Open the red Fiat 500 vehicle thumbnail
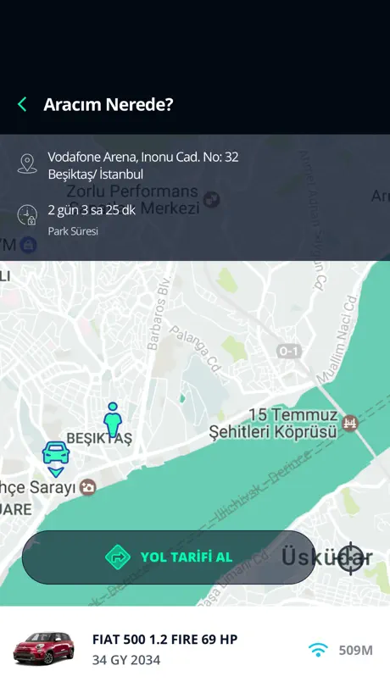 coord(44,648)
